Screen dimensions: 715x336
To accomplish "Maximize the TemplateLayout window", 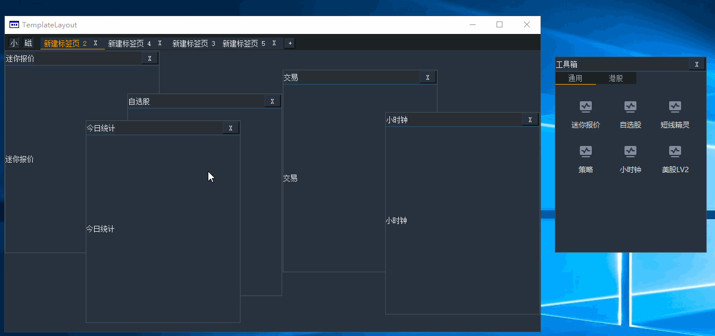I will [499, 24].
